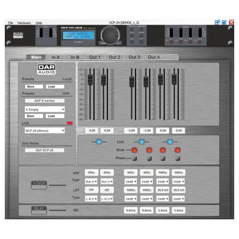239x239 pixels.
Task: Click the In B gain fader handle
Action: pyautogui.click(x=104, y=79)
